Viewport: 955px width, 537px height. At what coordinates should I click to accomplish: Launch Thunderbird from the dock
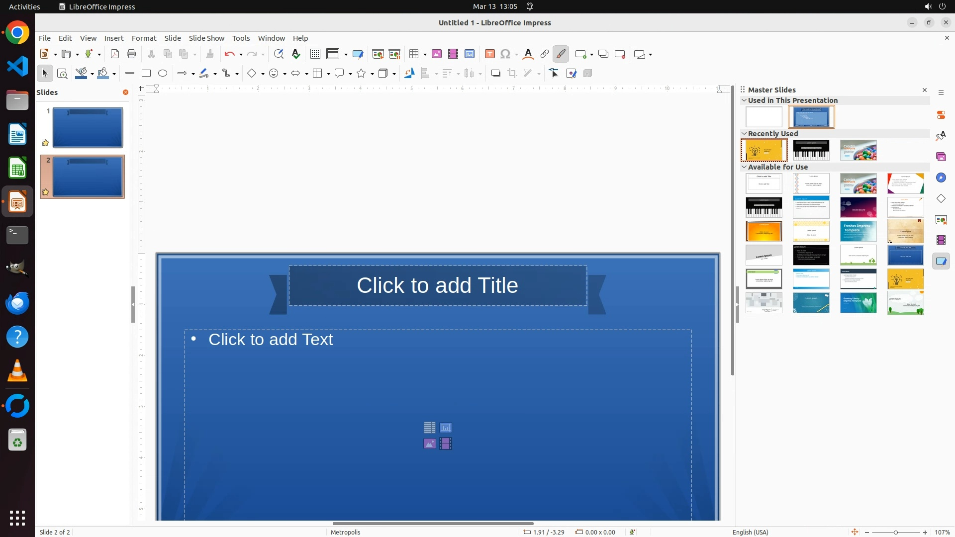(x=17, y=303)
